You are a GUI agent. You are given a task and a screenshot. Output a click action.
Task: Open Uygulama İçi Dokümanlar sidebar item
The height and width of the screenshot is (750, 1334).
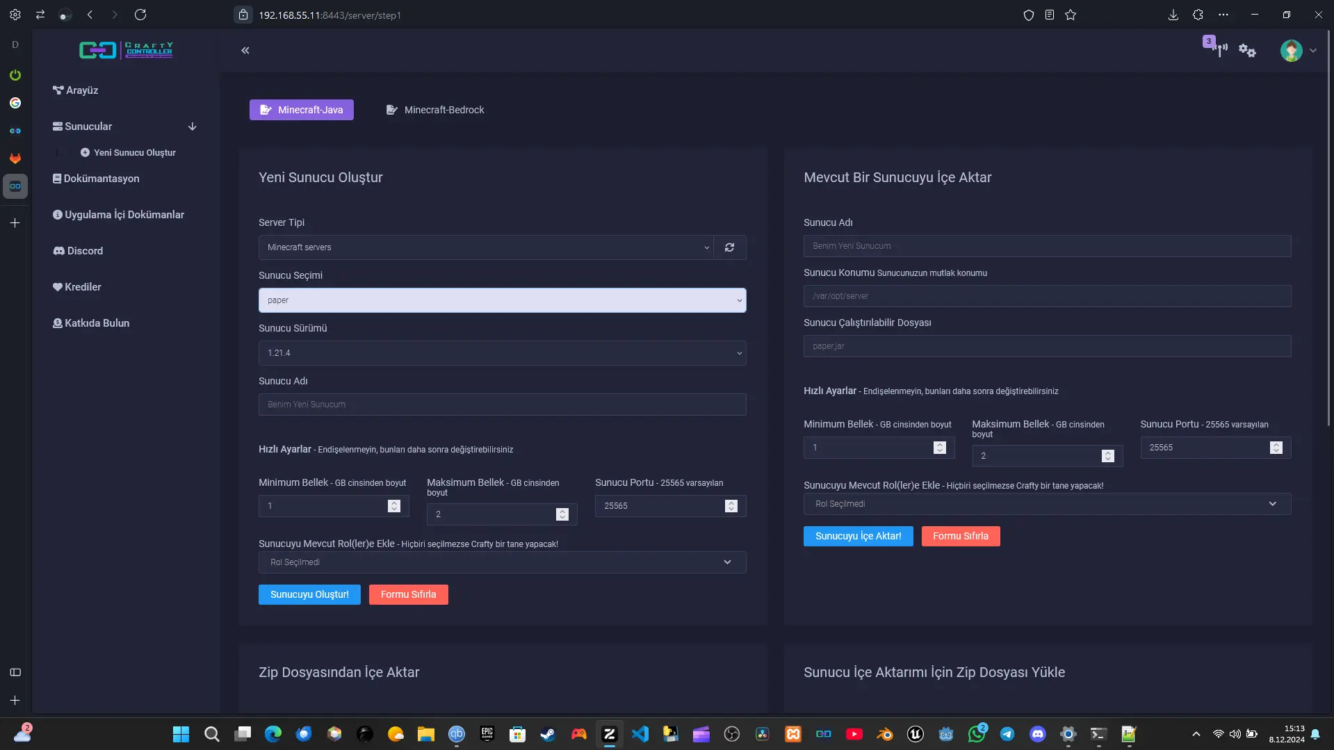tap(118, 215)
